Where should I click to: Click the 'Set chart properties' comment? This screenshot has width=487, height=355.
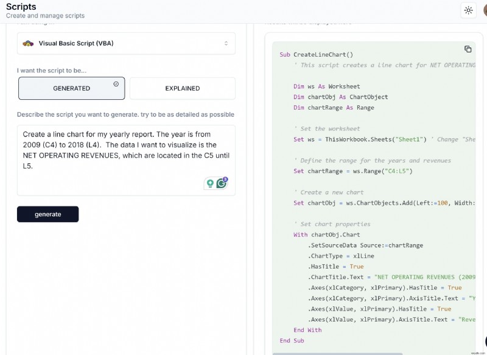pos(332,224)
